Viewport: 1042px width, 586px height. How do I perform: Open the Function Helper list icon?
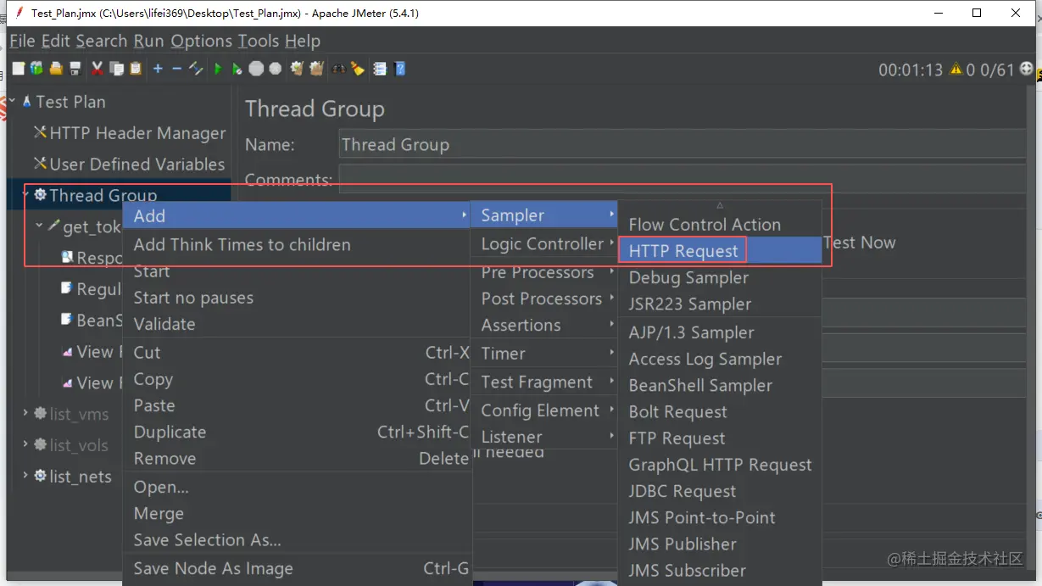380,69
